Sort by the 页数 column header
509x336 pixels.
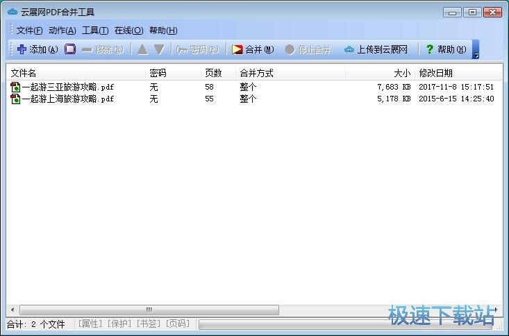(x=218, y=73)
